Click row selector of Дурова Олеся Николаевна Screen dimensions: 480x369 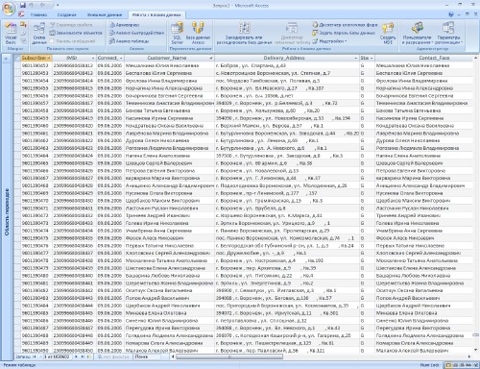point(17,140)
